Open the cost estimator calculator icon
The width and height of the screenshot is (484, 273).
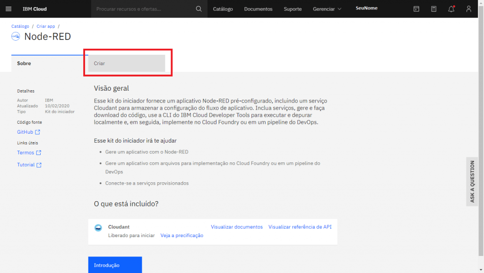(434, 9)
